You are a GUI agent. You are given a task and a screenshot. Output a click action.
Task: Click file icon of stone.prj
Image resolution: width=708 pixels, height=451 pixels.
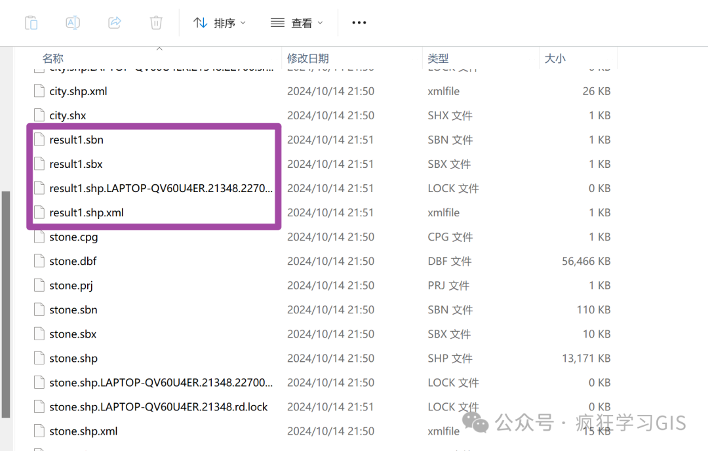[39, 285]
